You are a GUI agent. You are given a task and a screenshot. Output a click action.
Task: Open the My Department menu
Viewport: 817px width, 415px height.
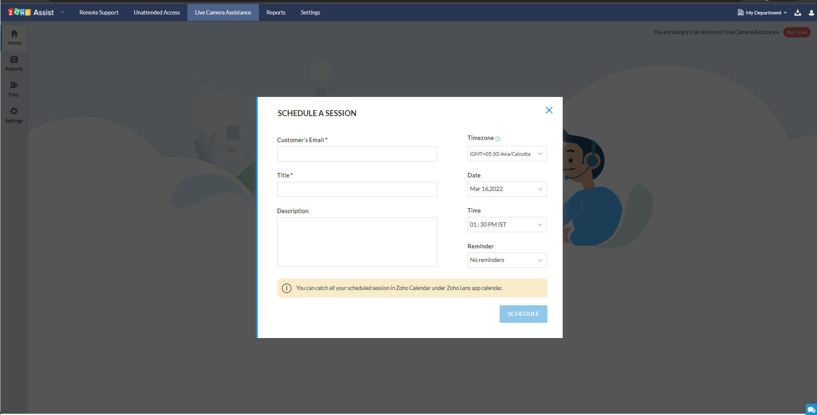click(x=762, y=13)
